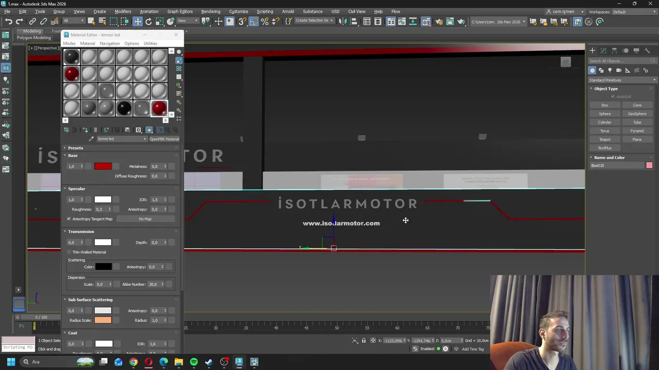Open the orange Radius Scale color swatch
The height and width of the screenshot is (370, 659).
click(x=102, y=320)
